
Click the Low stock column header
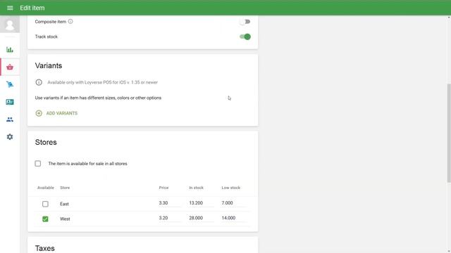pos(230,188)
